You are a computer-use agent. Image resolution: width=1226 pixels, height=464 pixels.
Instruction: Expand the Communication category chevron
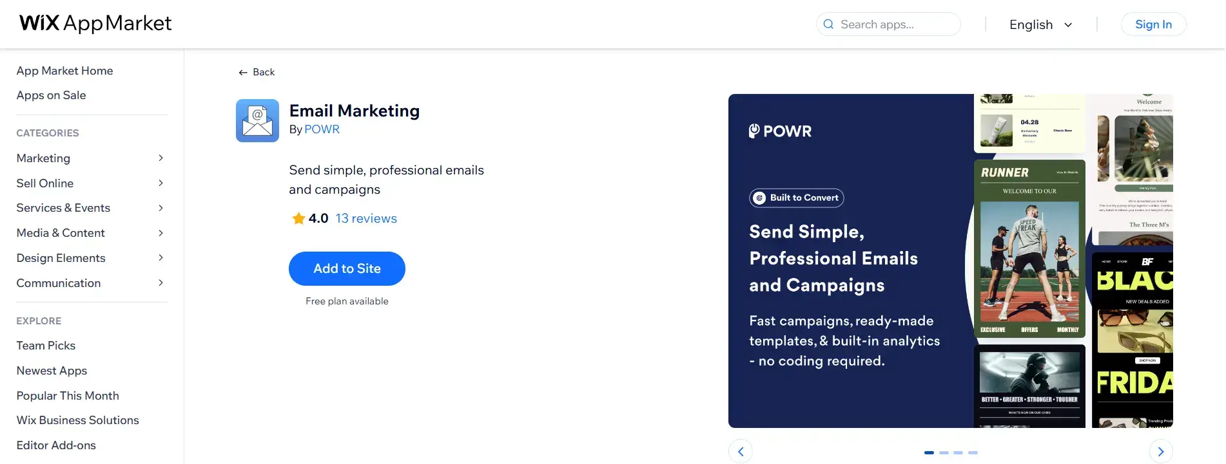pos(161,283)
